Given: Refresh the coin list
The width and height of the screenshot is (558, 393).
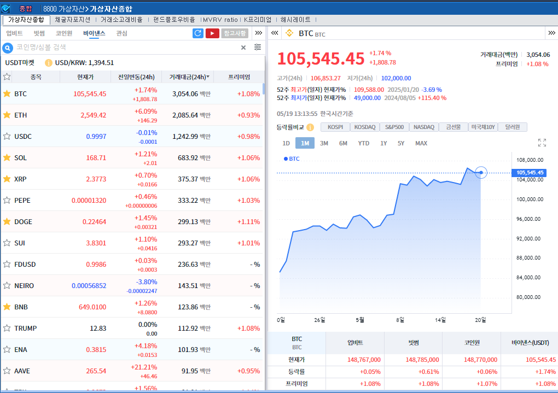Looking at the screenshot, I should click(197, 33).
